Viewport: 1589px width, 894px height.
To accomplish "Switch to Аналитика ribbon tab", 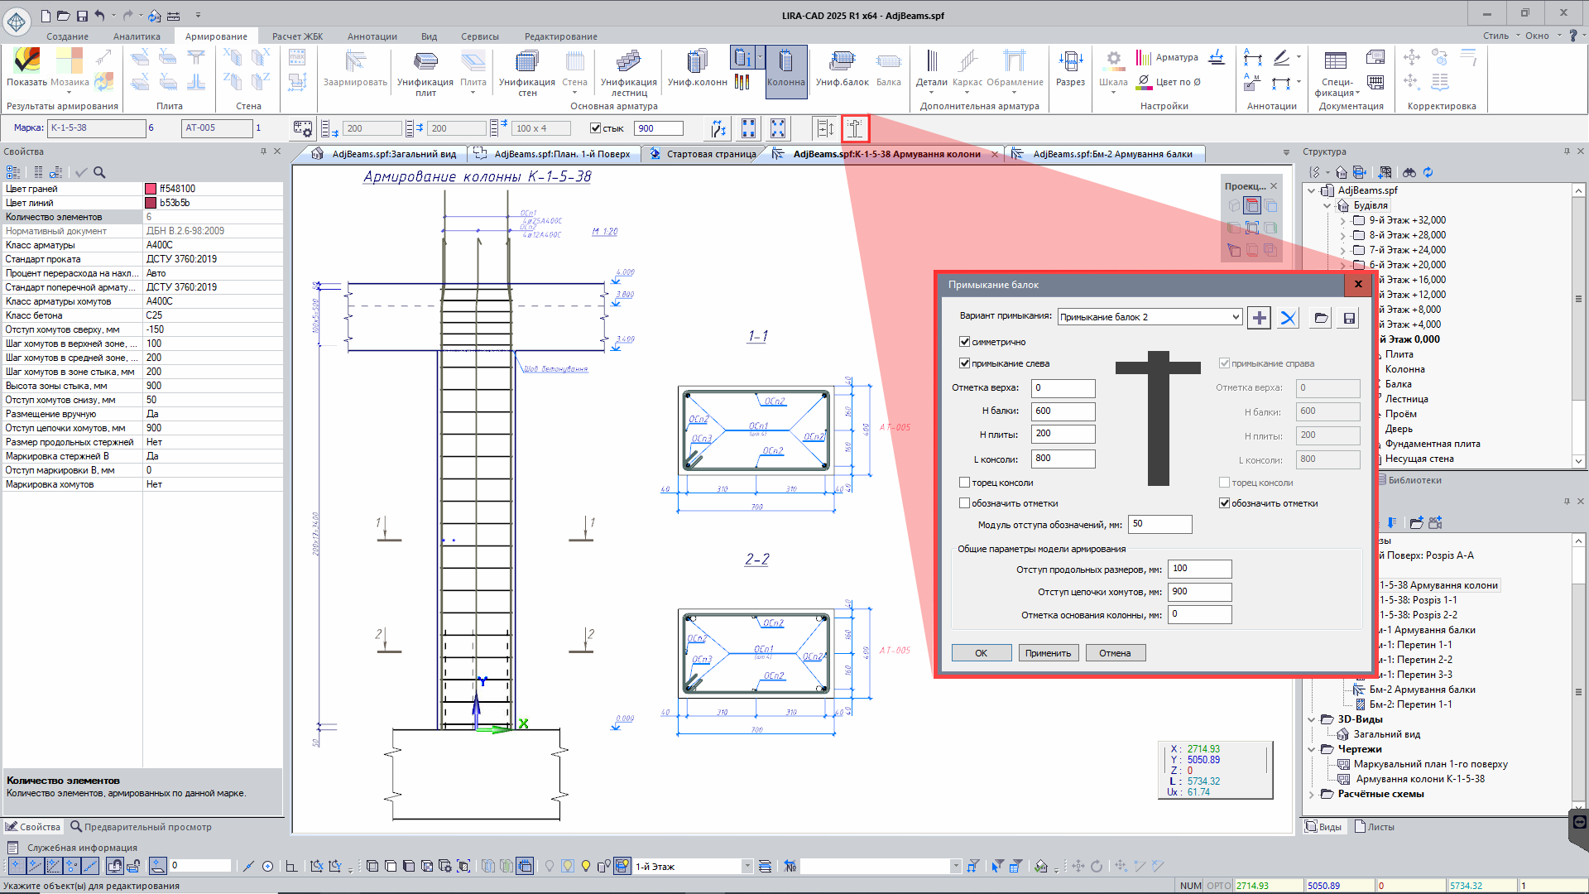I will pos(137,36).
